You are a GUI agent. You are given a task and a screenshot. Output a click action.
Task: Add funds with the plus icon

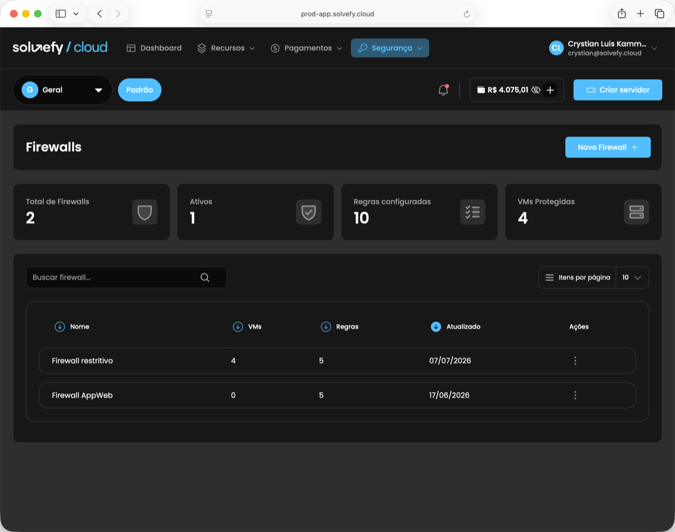click(x=550, y=90)
